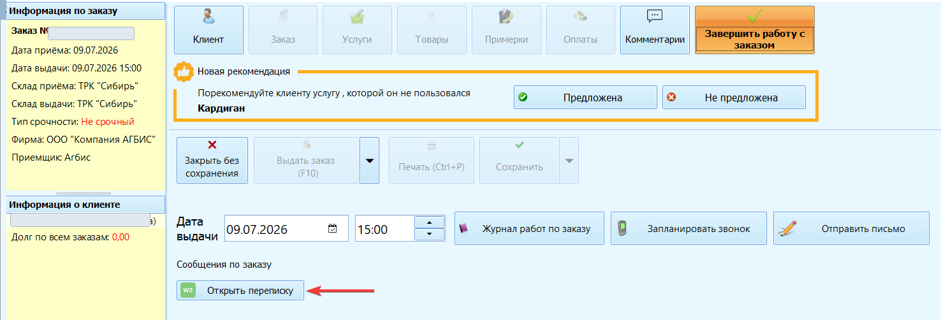Click Фирма: ООО "Компания АГБИС" text
This screenshot has height=320, width=941.
click(x=84, y=139)
